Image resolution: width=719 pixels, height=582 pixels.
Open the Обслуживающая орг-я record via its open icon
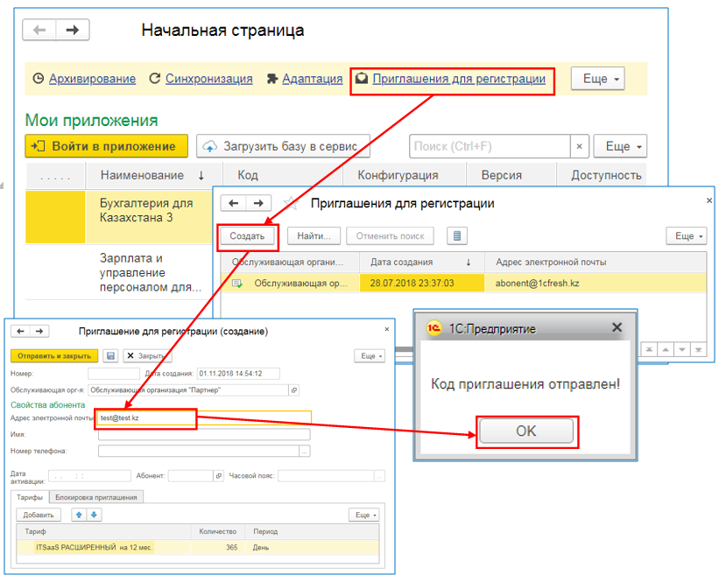(x=294, y=390)
